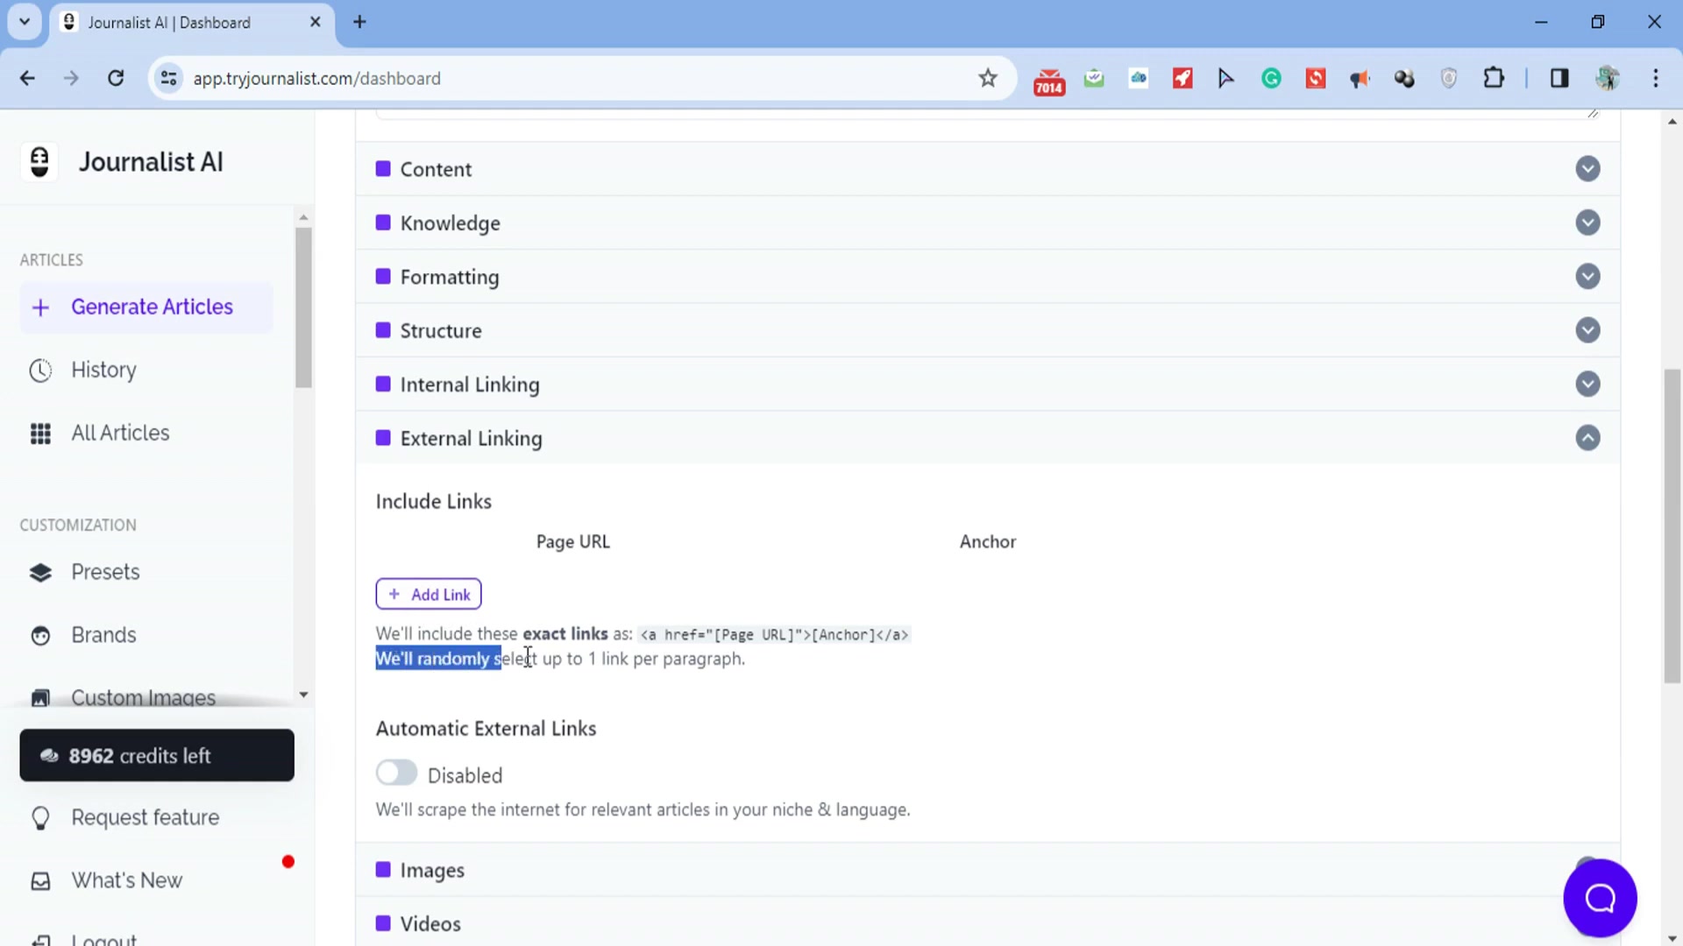Click the Journalist AI logo icon
This screenshot has width=1683, height=946.
39,162
